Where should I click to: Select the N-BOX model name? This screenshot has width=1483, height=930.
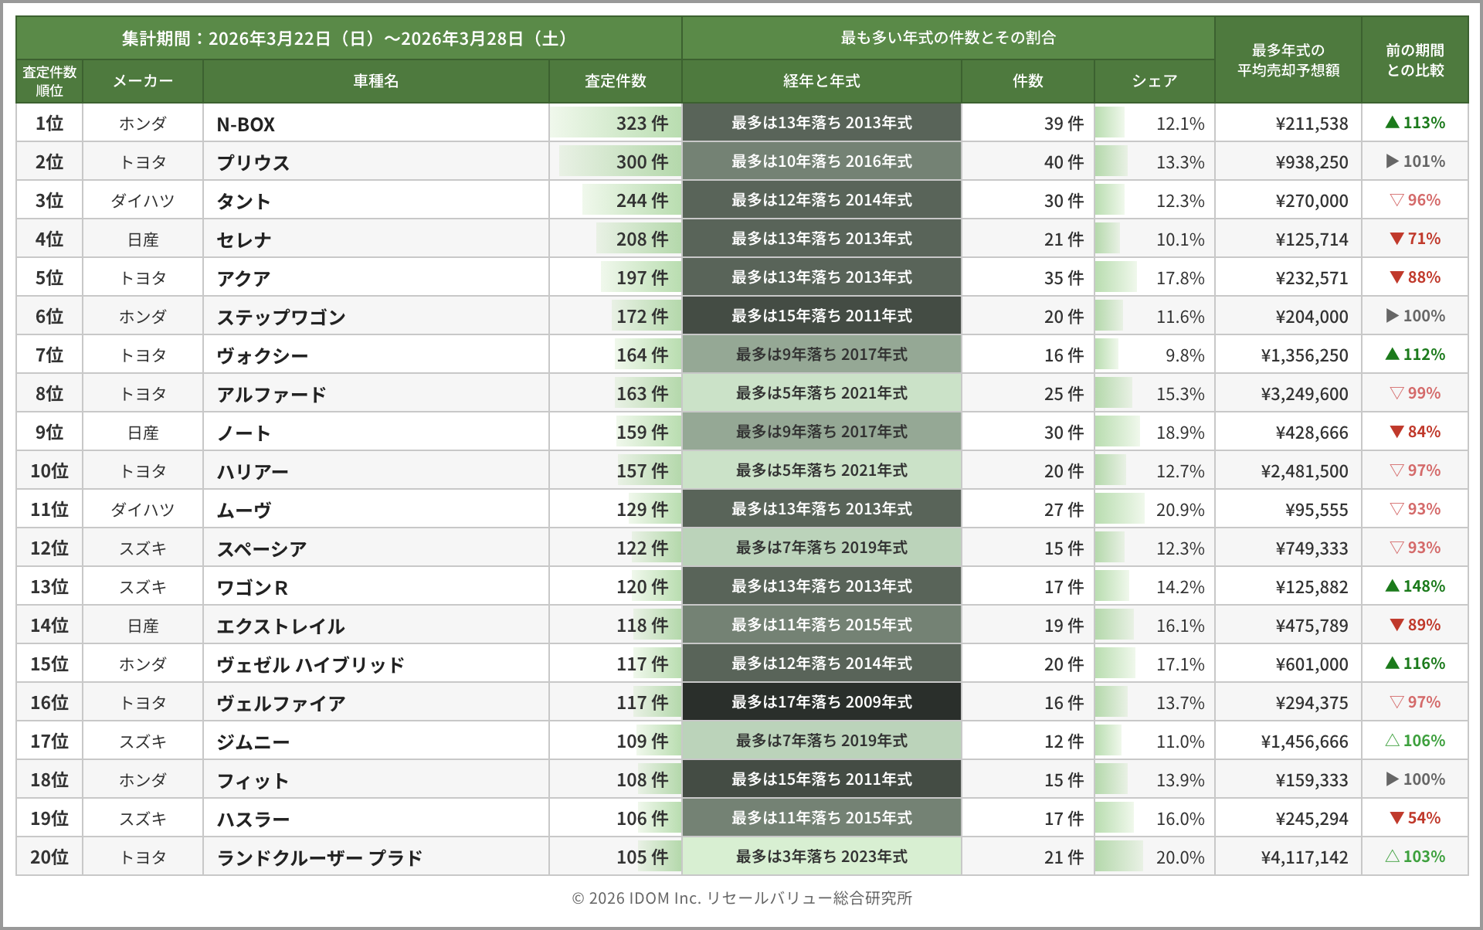pos(246,124)
